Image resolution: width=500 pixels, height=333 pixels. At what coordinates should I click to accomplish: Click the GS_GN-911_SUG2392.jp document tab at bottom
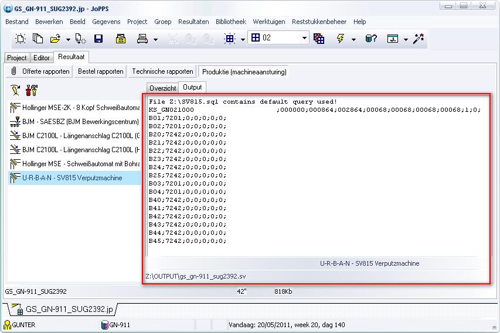click(63, 309)
